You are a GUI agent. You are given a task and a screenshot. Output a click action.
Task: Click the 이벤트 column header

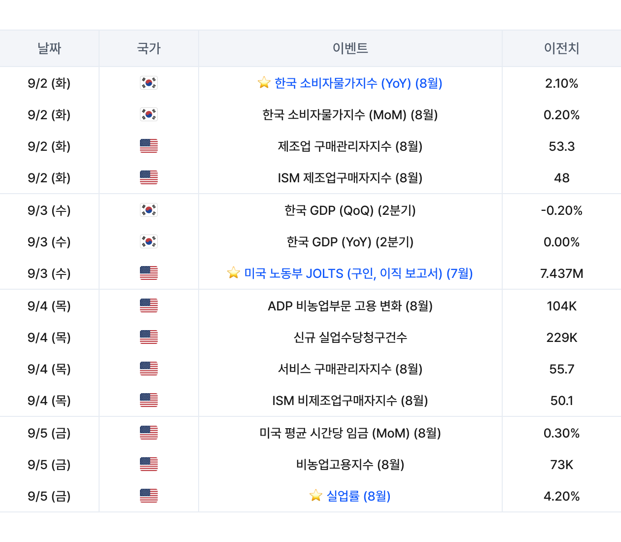click(350, 48)
